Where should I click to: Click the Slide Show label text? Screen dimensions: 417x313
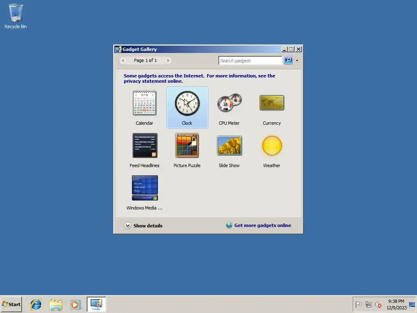pyautogui.click(x=229, y=165)
